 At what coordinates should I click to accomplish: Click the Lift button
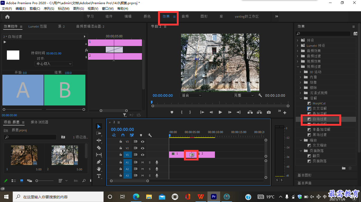[250, 112]
